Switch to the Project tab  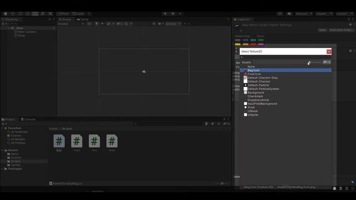(x=8, y=119)
